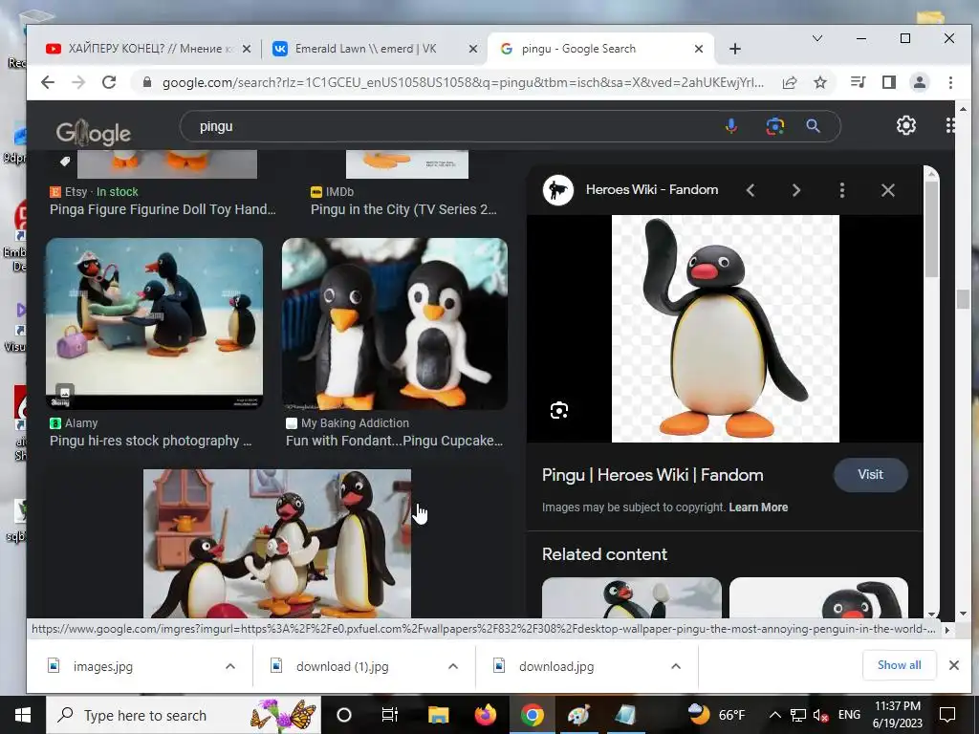Close the YouTube tab
Screen dimensions: 979x734
pos(247,49)
